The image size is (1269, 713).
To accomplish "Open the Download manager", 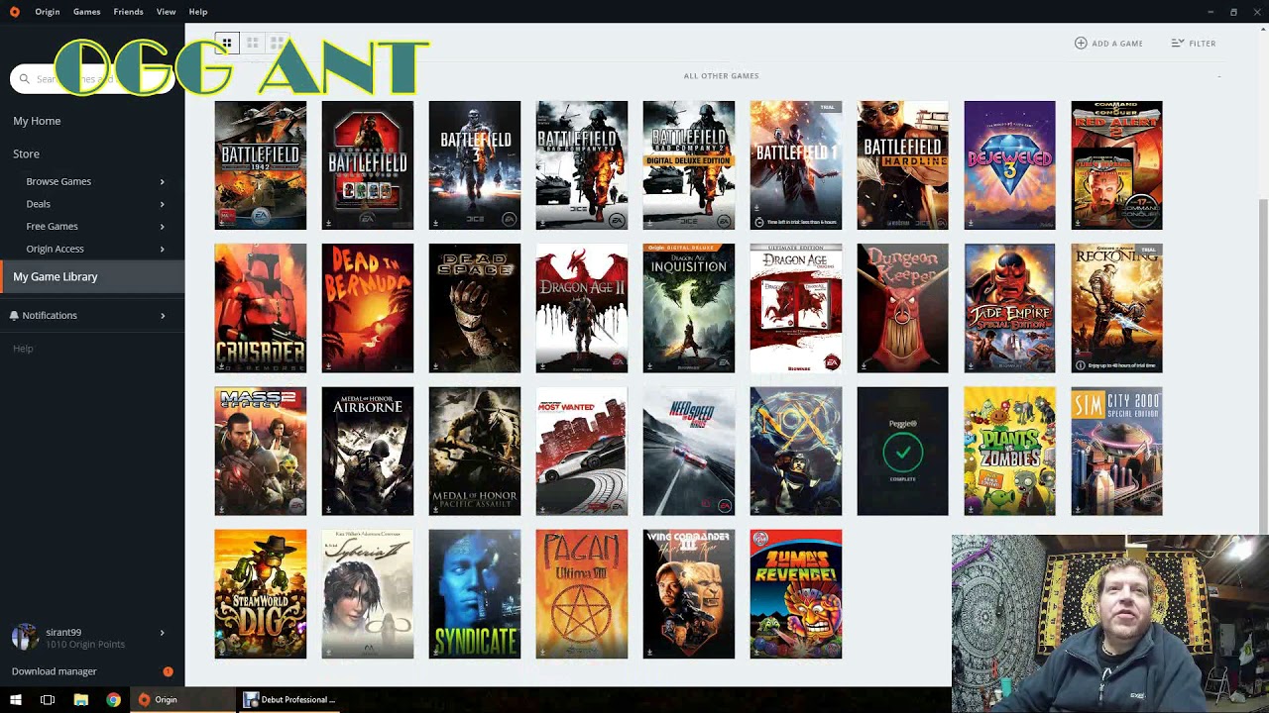I will pos(55,671).
